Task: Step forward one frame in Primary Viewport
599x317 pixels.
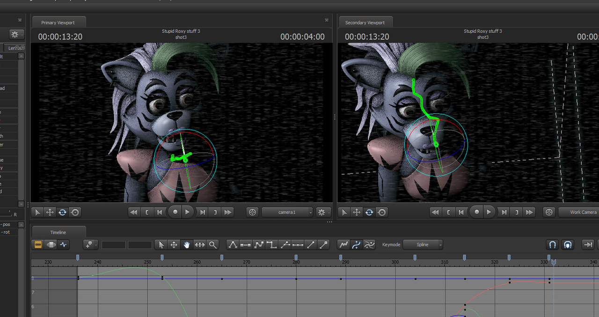Action: [203, 212]
